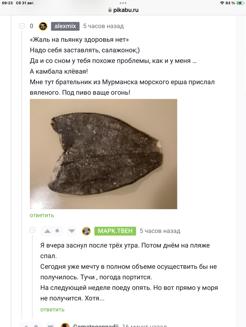Tap the Wi-Fi status icon
Screen dimensions: 246x327
click(x=222, y=3)
